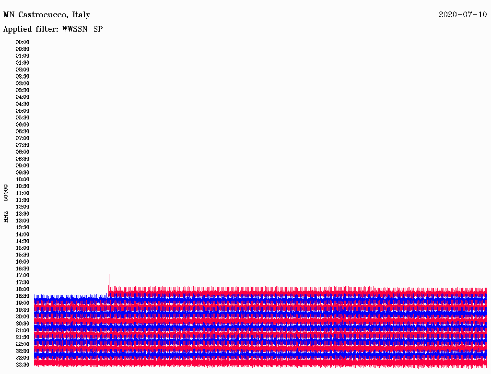Click the 23:30 time label
Screen dimensions: 491x374
coord(23,365)
